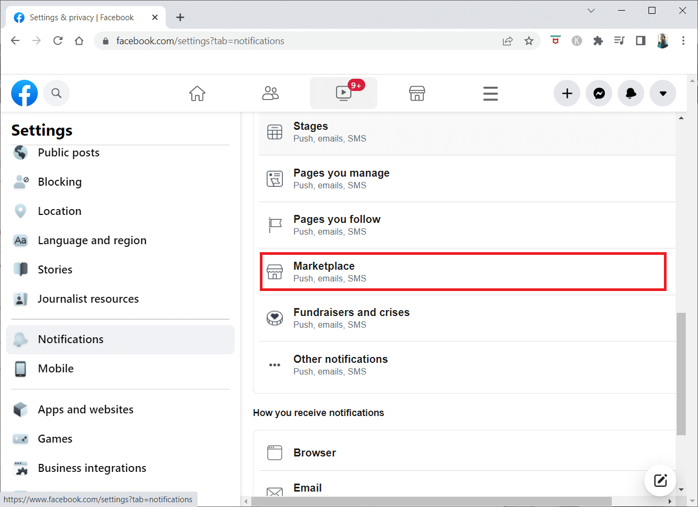Screen dimensions: 698x507
Task: Click the new message compose icon
Action: tap(660, 480)
